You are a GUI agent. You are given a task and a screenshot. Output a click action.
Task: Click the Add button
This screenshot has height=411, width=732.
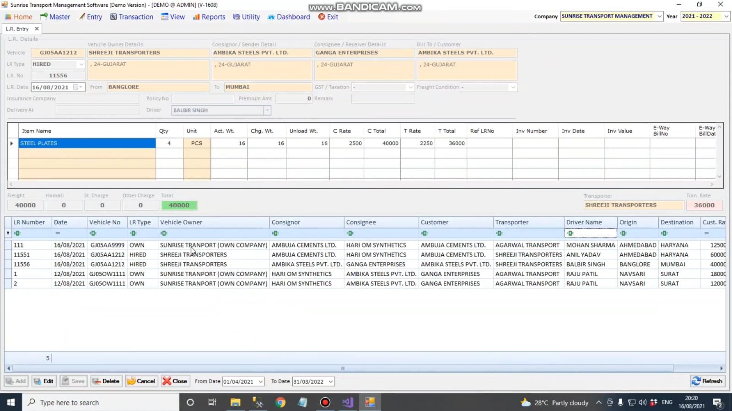point(16,381)
